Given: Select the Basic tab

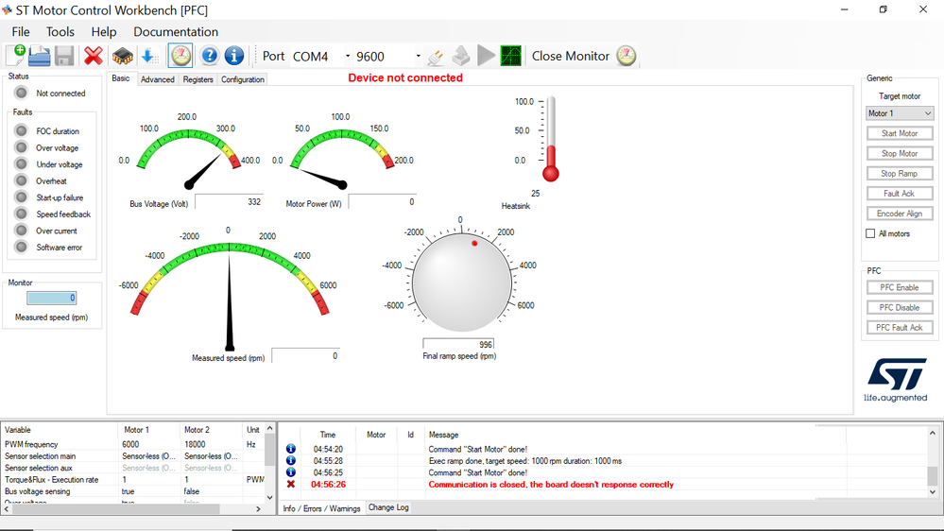Looking at the screenshot, I should [x=120, y=78].
